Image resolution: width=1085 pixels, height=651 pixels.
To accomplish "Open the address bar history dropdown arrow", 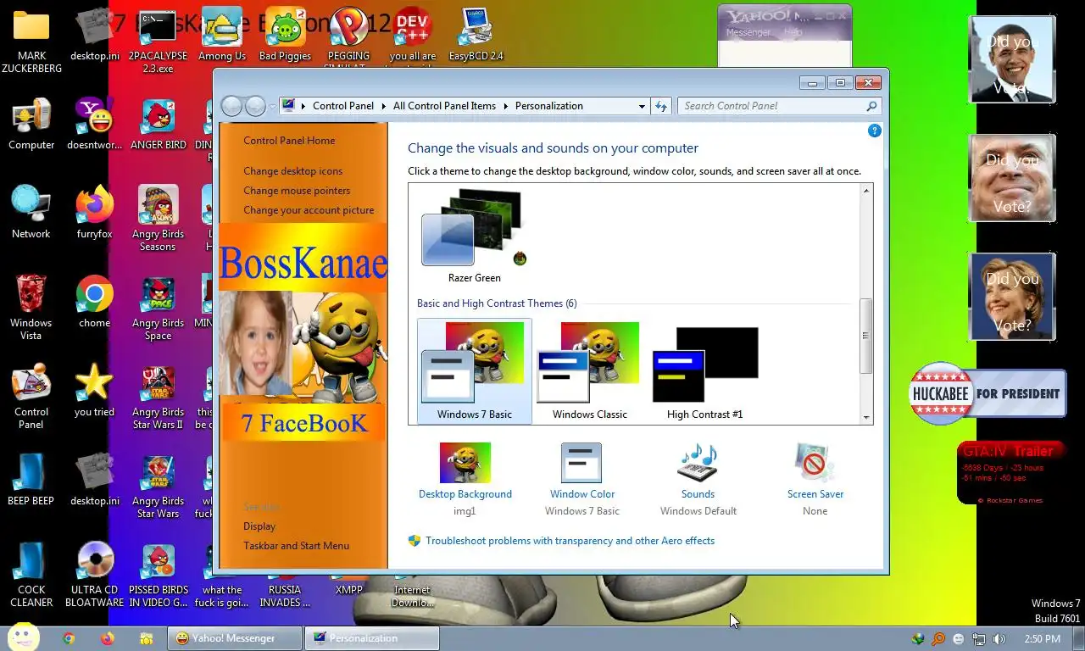I will tap(642, 106).
